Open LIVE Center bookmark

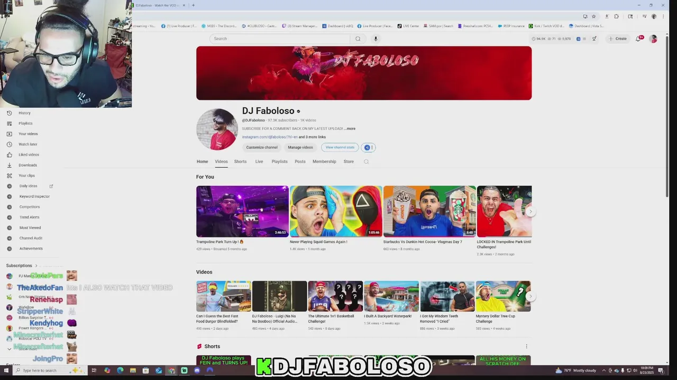[x=408, y=26]
